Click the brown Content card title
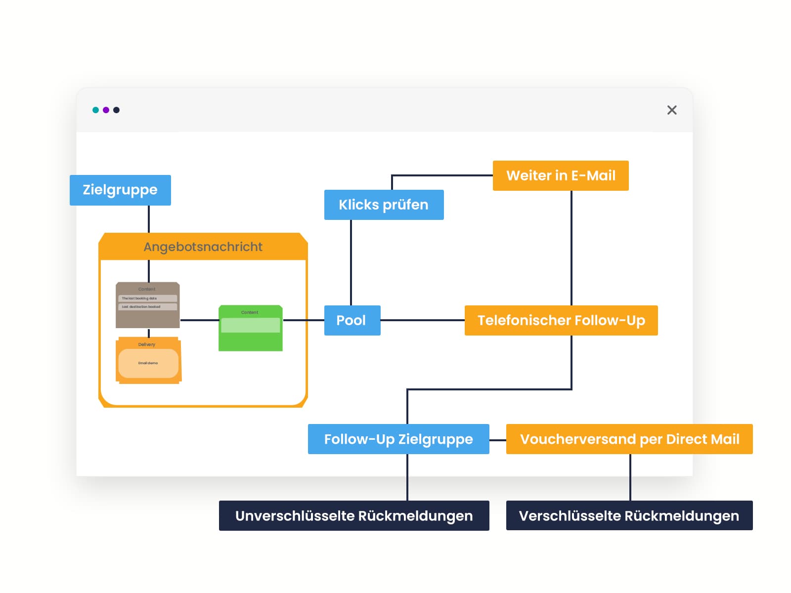Image resolution: width=791 pixels, height=593 pixels. [x=147, y=289]
